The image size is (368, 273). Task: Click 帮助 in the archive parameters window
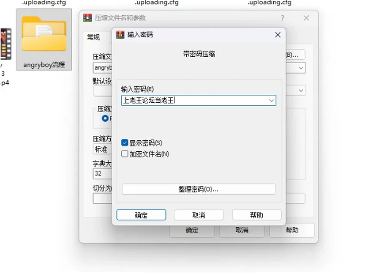point(292,230)
